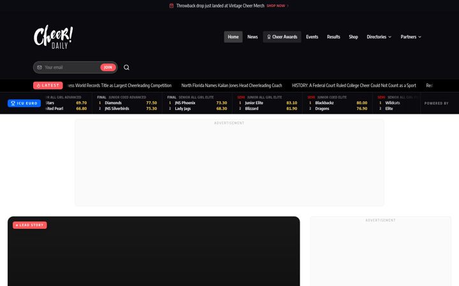Select the Junior Elite 83.10 score row
The height and width of the screenshot is (286, 459).
coord(268,103)
